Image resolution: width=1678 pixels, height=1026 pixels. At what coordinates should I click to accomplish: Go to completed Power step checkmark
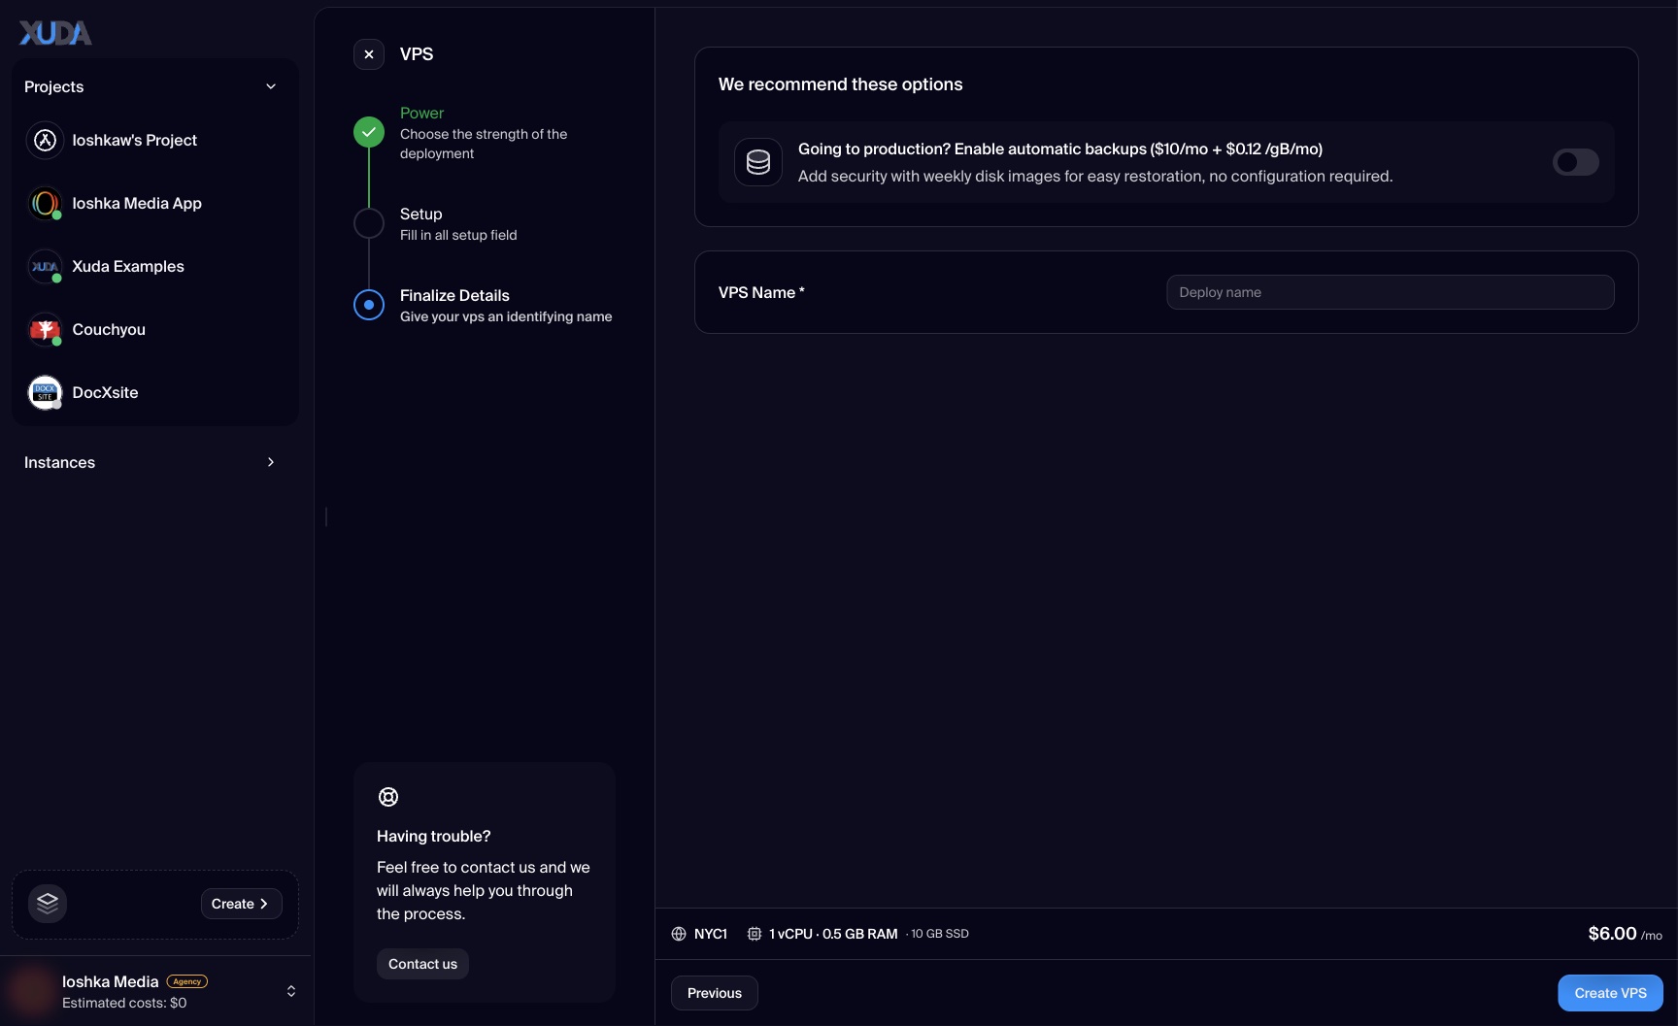[369, 132]
